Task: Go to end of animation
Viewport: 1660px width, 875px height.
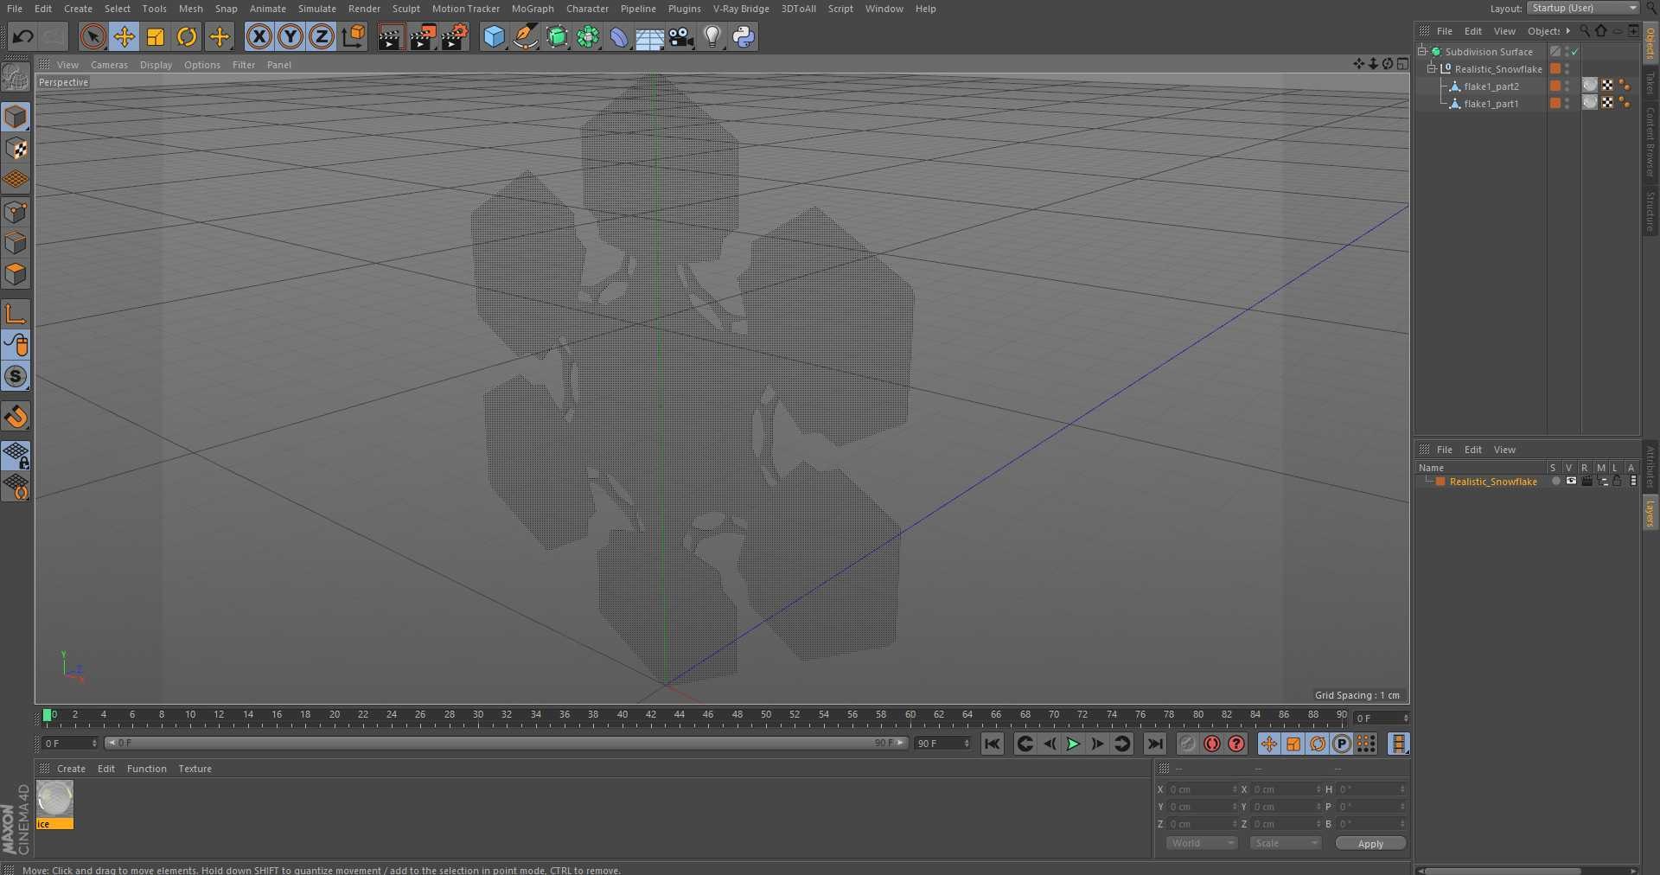Action: 1155,744
